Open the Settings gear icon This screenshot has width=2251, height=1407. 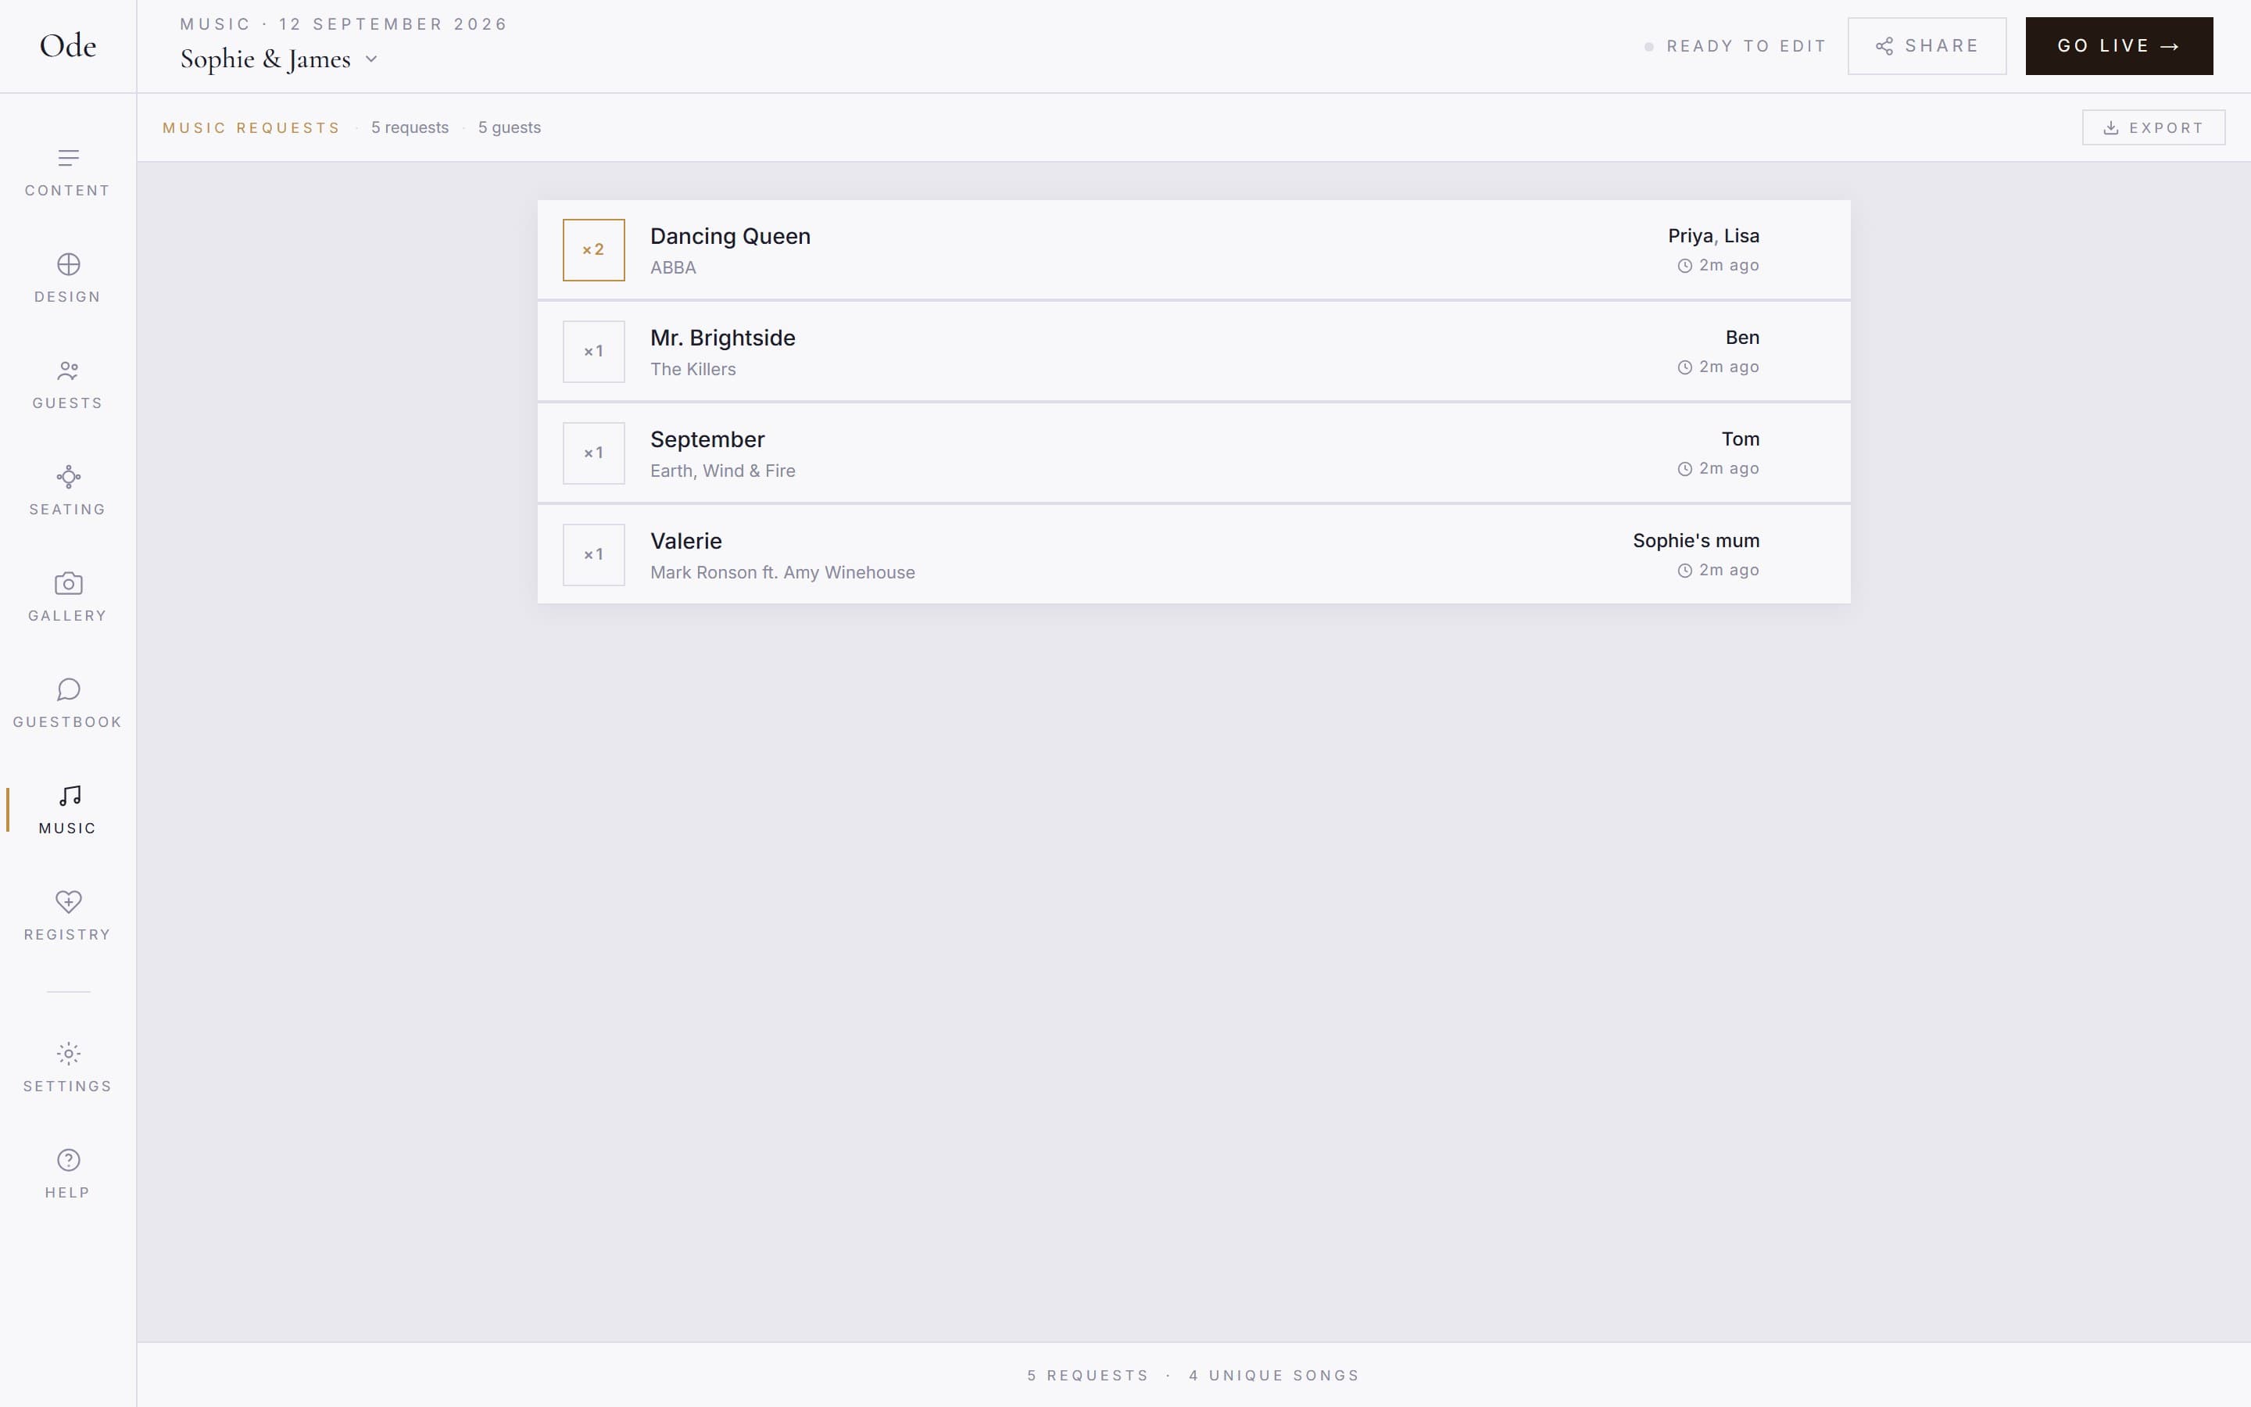click(x=68, y=1054)
